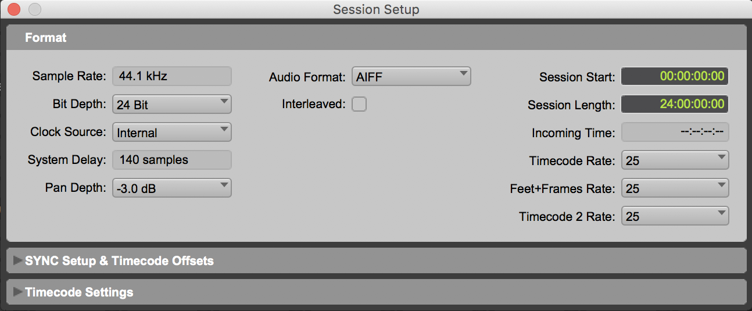Screen dimensions: 752x311
Task: Open the Feet+Frames Rate dropdown
Action: [675, 188]
